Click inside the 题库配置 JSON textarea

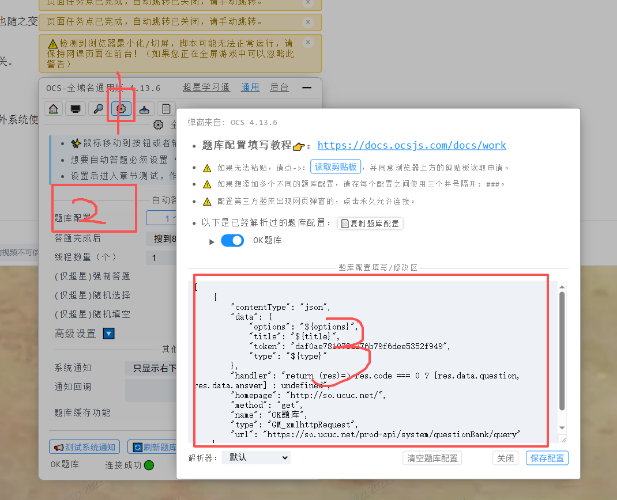[373, 361]
